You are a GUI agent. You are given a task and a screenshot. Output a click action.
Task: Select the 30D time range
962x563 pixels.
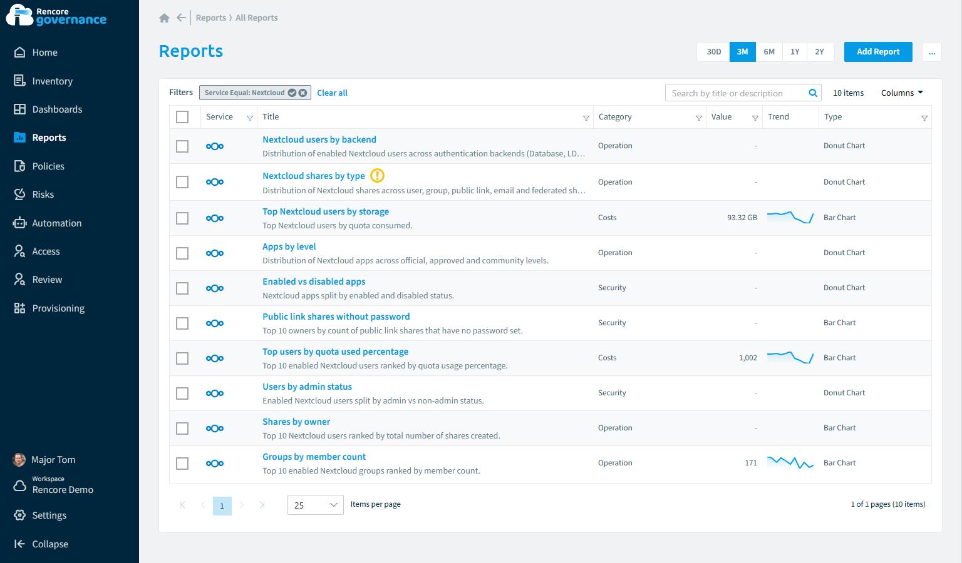click(x=713, y=52)
